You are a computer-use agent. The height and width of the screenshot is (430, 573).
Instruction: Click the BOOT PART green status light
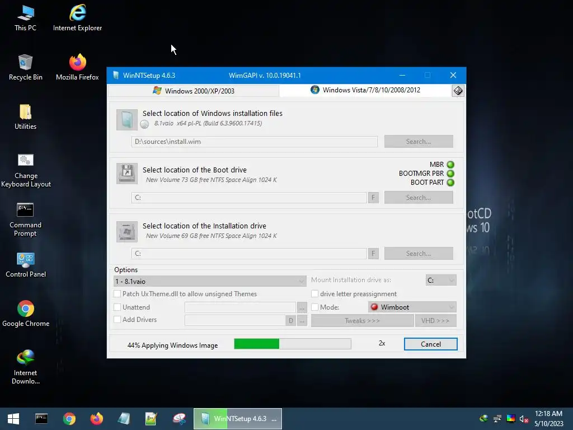(450, 183)
